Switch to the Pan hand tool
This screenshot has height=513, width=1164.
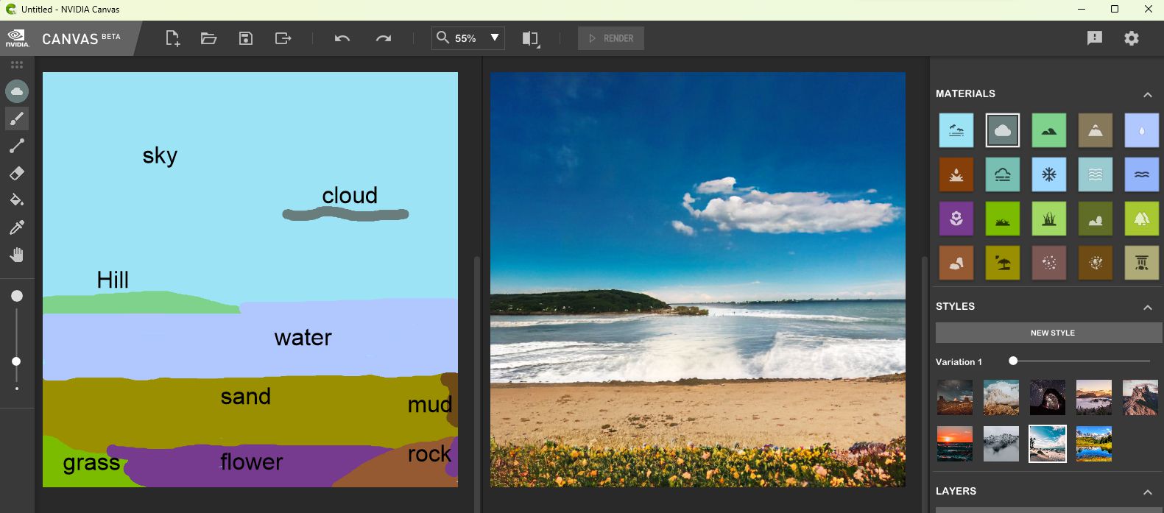pyautogui.click(x=17, y=255)
